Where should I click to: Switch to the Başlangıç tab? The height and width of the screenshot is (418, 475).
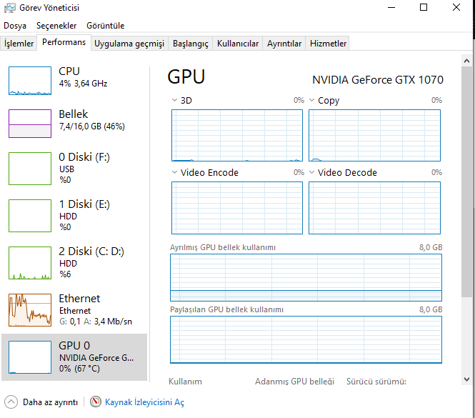point(190,44)
